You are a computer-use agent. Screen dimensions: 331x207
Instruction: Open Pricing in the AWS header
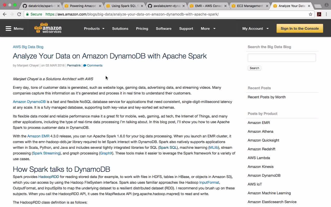click(x=142, y=28)
